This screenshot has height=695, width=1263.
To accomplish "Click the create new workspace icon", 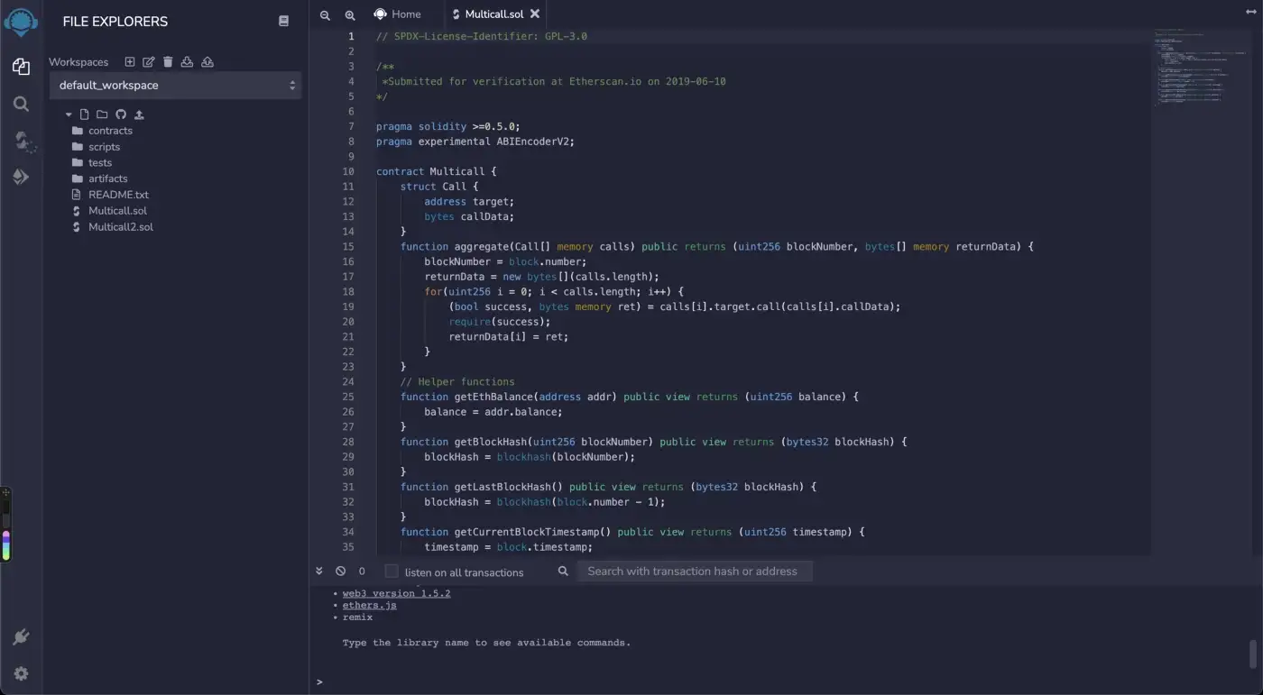I will (x=130, y=62).
